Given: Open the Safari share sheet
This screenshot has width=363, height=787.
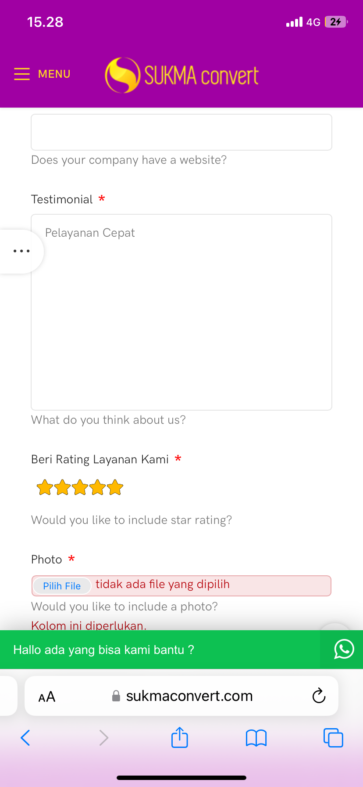Looking at the screenshot, I should (179, 737).
